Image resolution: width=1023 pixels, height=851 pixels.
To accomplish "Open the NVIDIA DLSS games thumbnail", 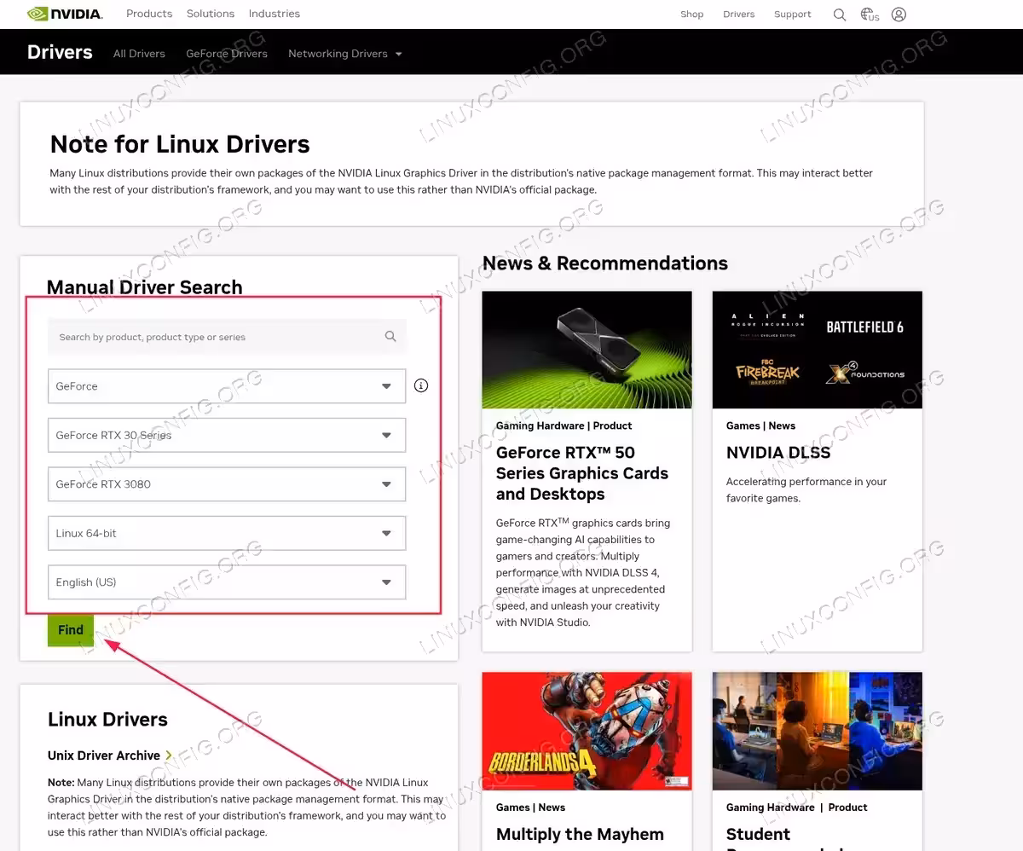I will coord(818,350).
